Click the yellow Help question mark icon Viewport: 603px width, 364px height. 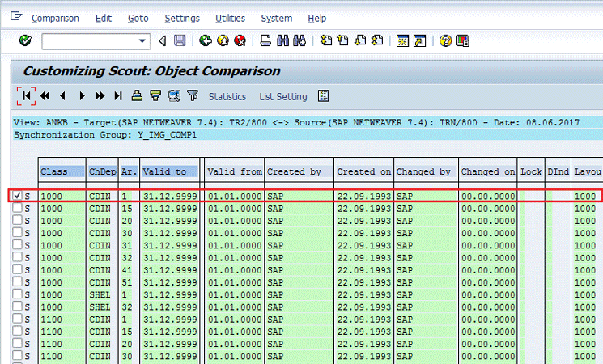click(444, 40)
